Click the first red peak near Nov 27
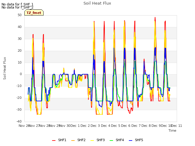 point(33,35)
